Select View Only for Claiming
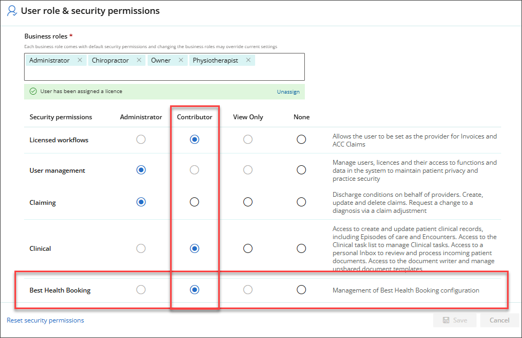The image size is (522, 338). click(x=248, y=202)
